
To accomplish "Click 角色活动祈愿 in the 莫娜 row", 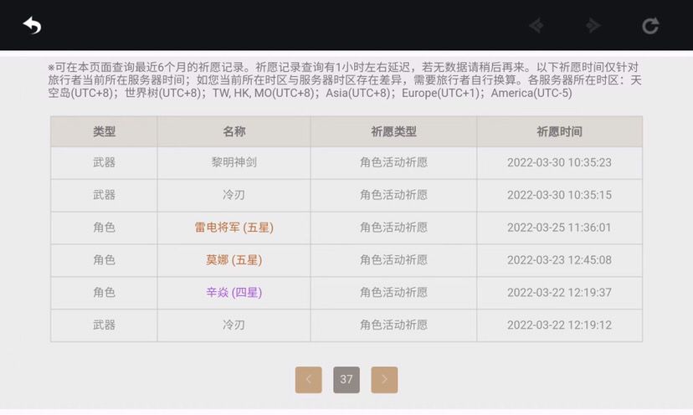I will pos(393,260).
